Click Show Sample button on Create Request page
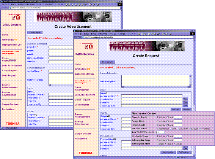This screenshot has width=215, height=159. click(107, 62)
